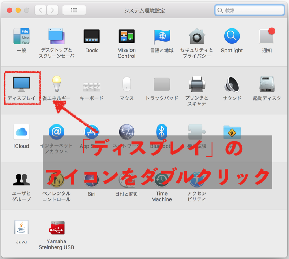289x259 pixels.
Task: Minimize the window with the yellow button
Action: 18,10
